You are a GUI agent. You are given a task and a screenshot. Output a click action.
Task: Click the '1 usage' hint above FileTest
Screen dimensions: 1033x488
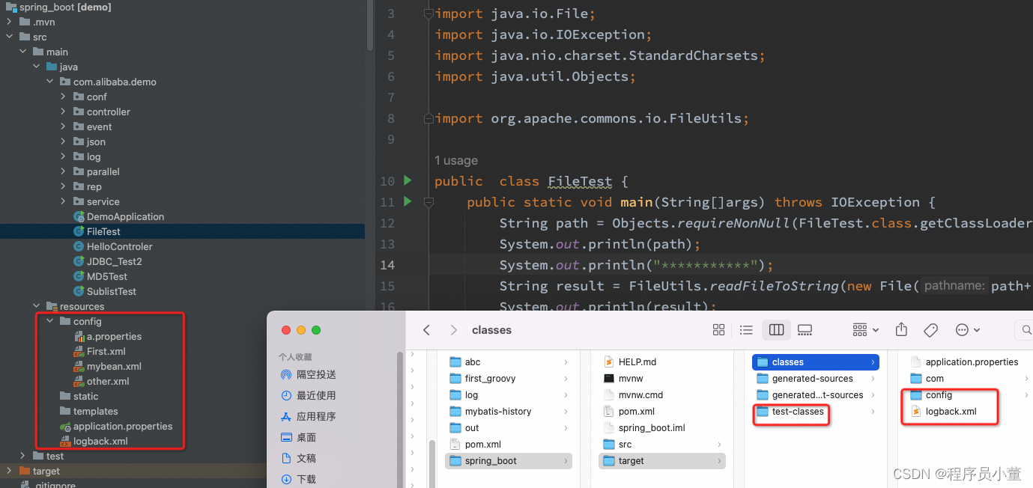click(x=455, y=160)
